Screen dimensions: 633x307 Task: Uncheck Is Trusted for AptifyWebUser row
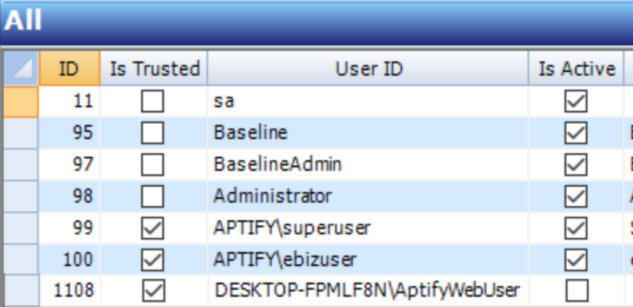(x=153, y=291)
